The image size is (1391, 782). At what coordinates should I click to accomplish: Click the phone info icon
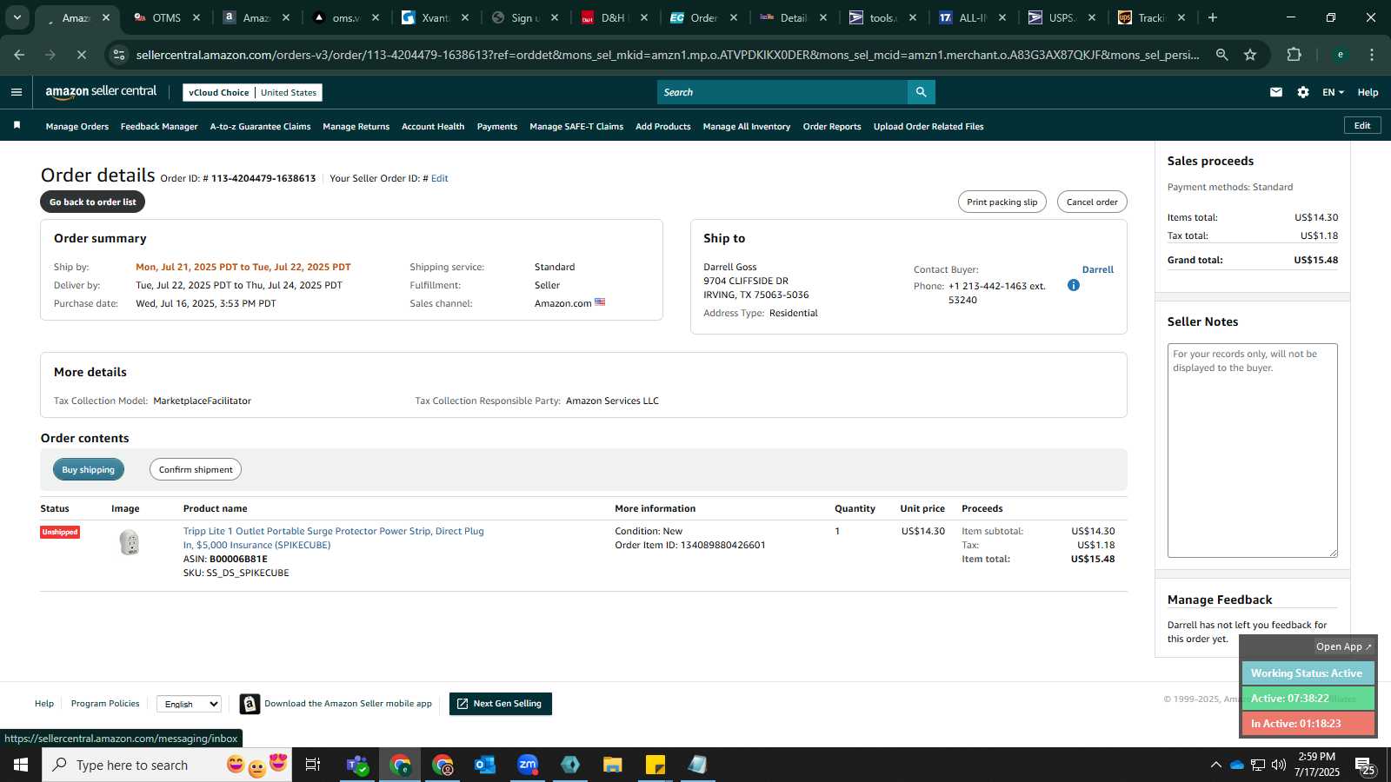pyautogui.click(x=1074, y=285)
